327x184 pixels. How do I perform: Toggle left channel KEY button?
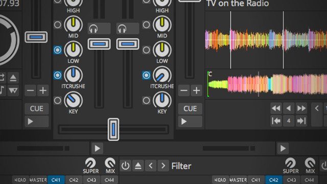(x=58, y=101)
